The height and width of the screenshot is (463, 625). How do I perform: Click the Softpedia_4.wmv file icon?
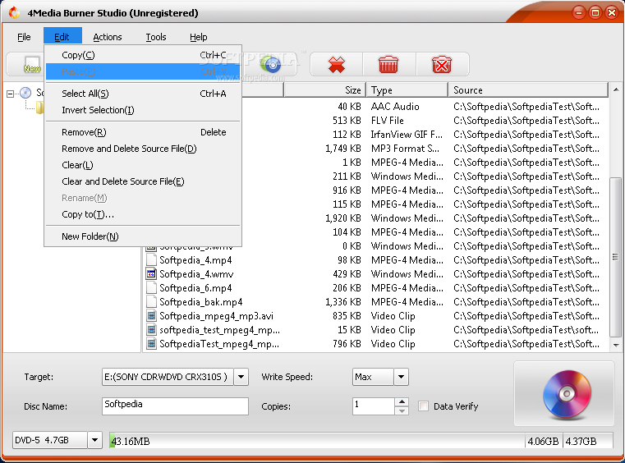[151, 273]
